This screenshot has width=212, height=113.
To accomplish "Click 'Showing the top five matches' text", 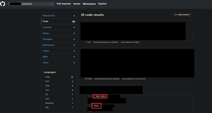I will tap(107, 79).
